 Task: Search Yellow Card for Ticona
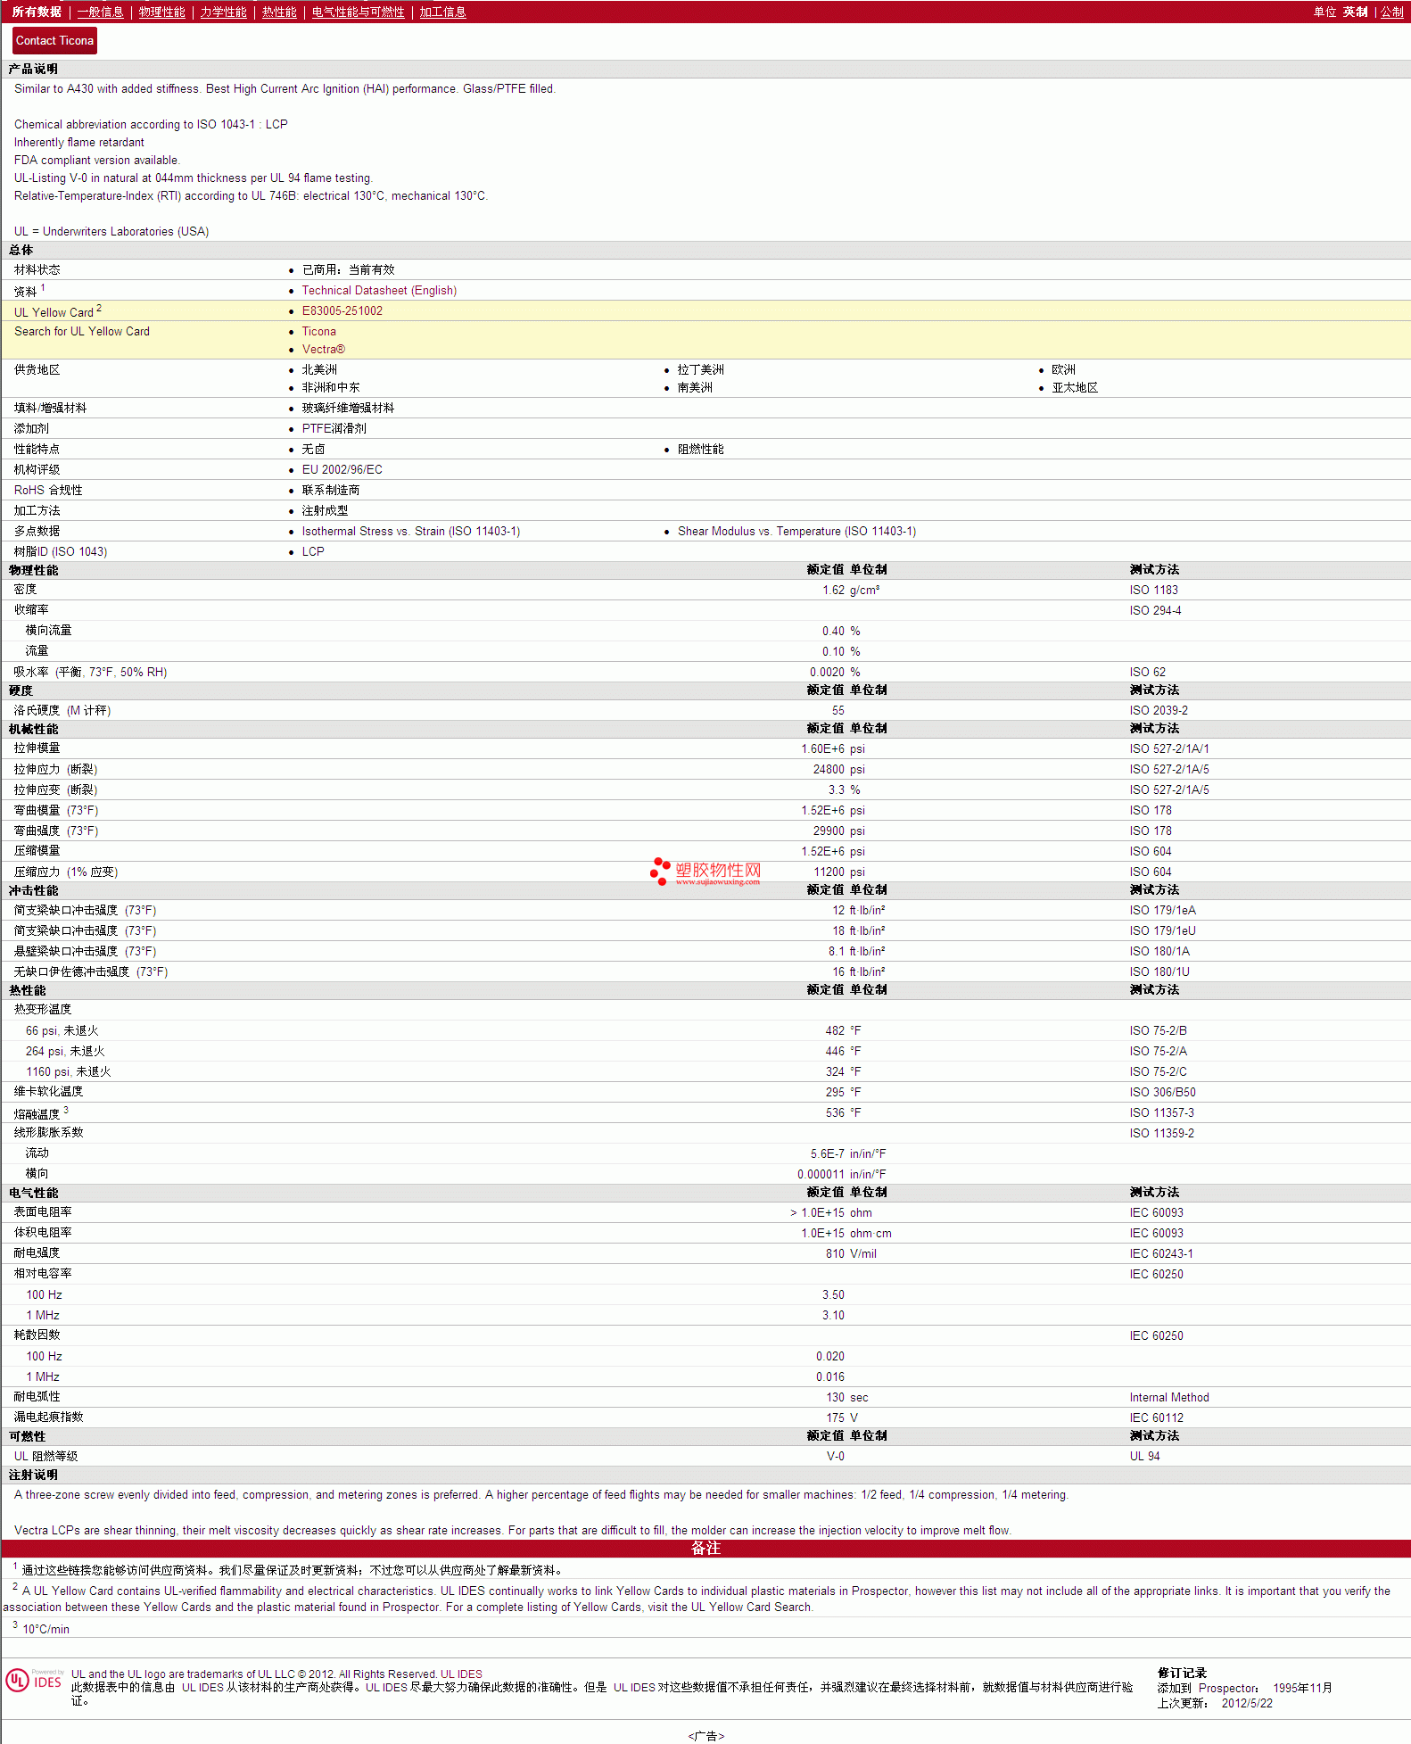pos(318,331)
